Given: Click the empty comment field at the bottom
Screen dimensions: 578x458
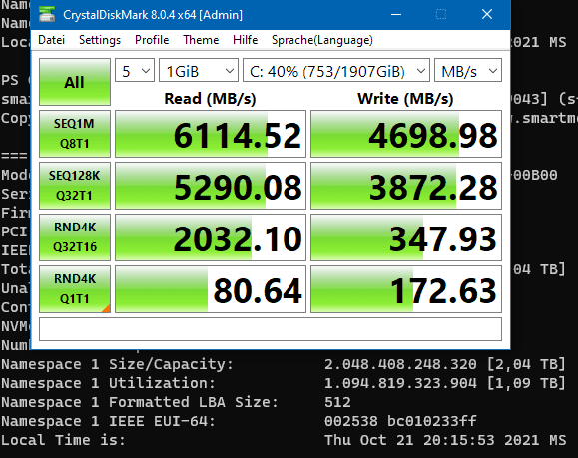Looking at the screenshot, I should pyautogui.click(x=271, y=329).
